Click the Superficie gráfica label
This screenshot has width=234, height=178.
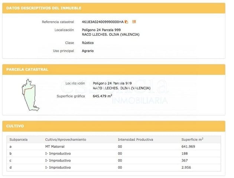click(71, 96)
